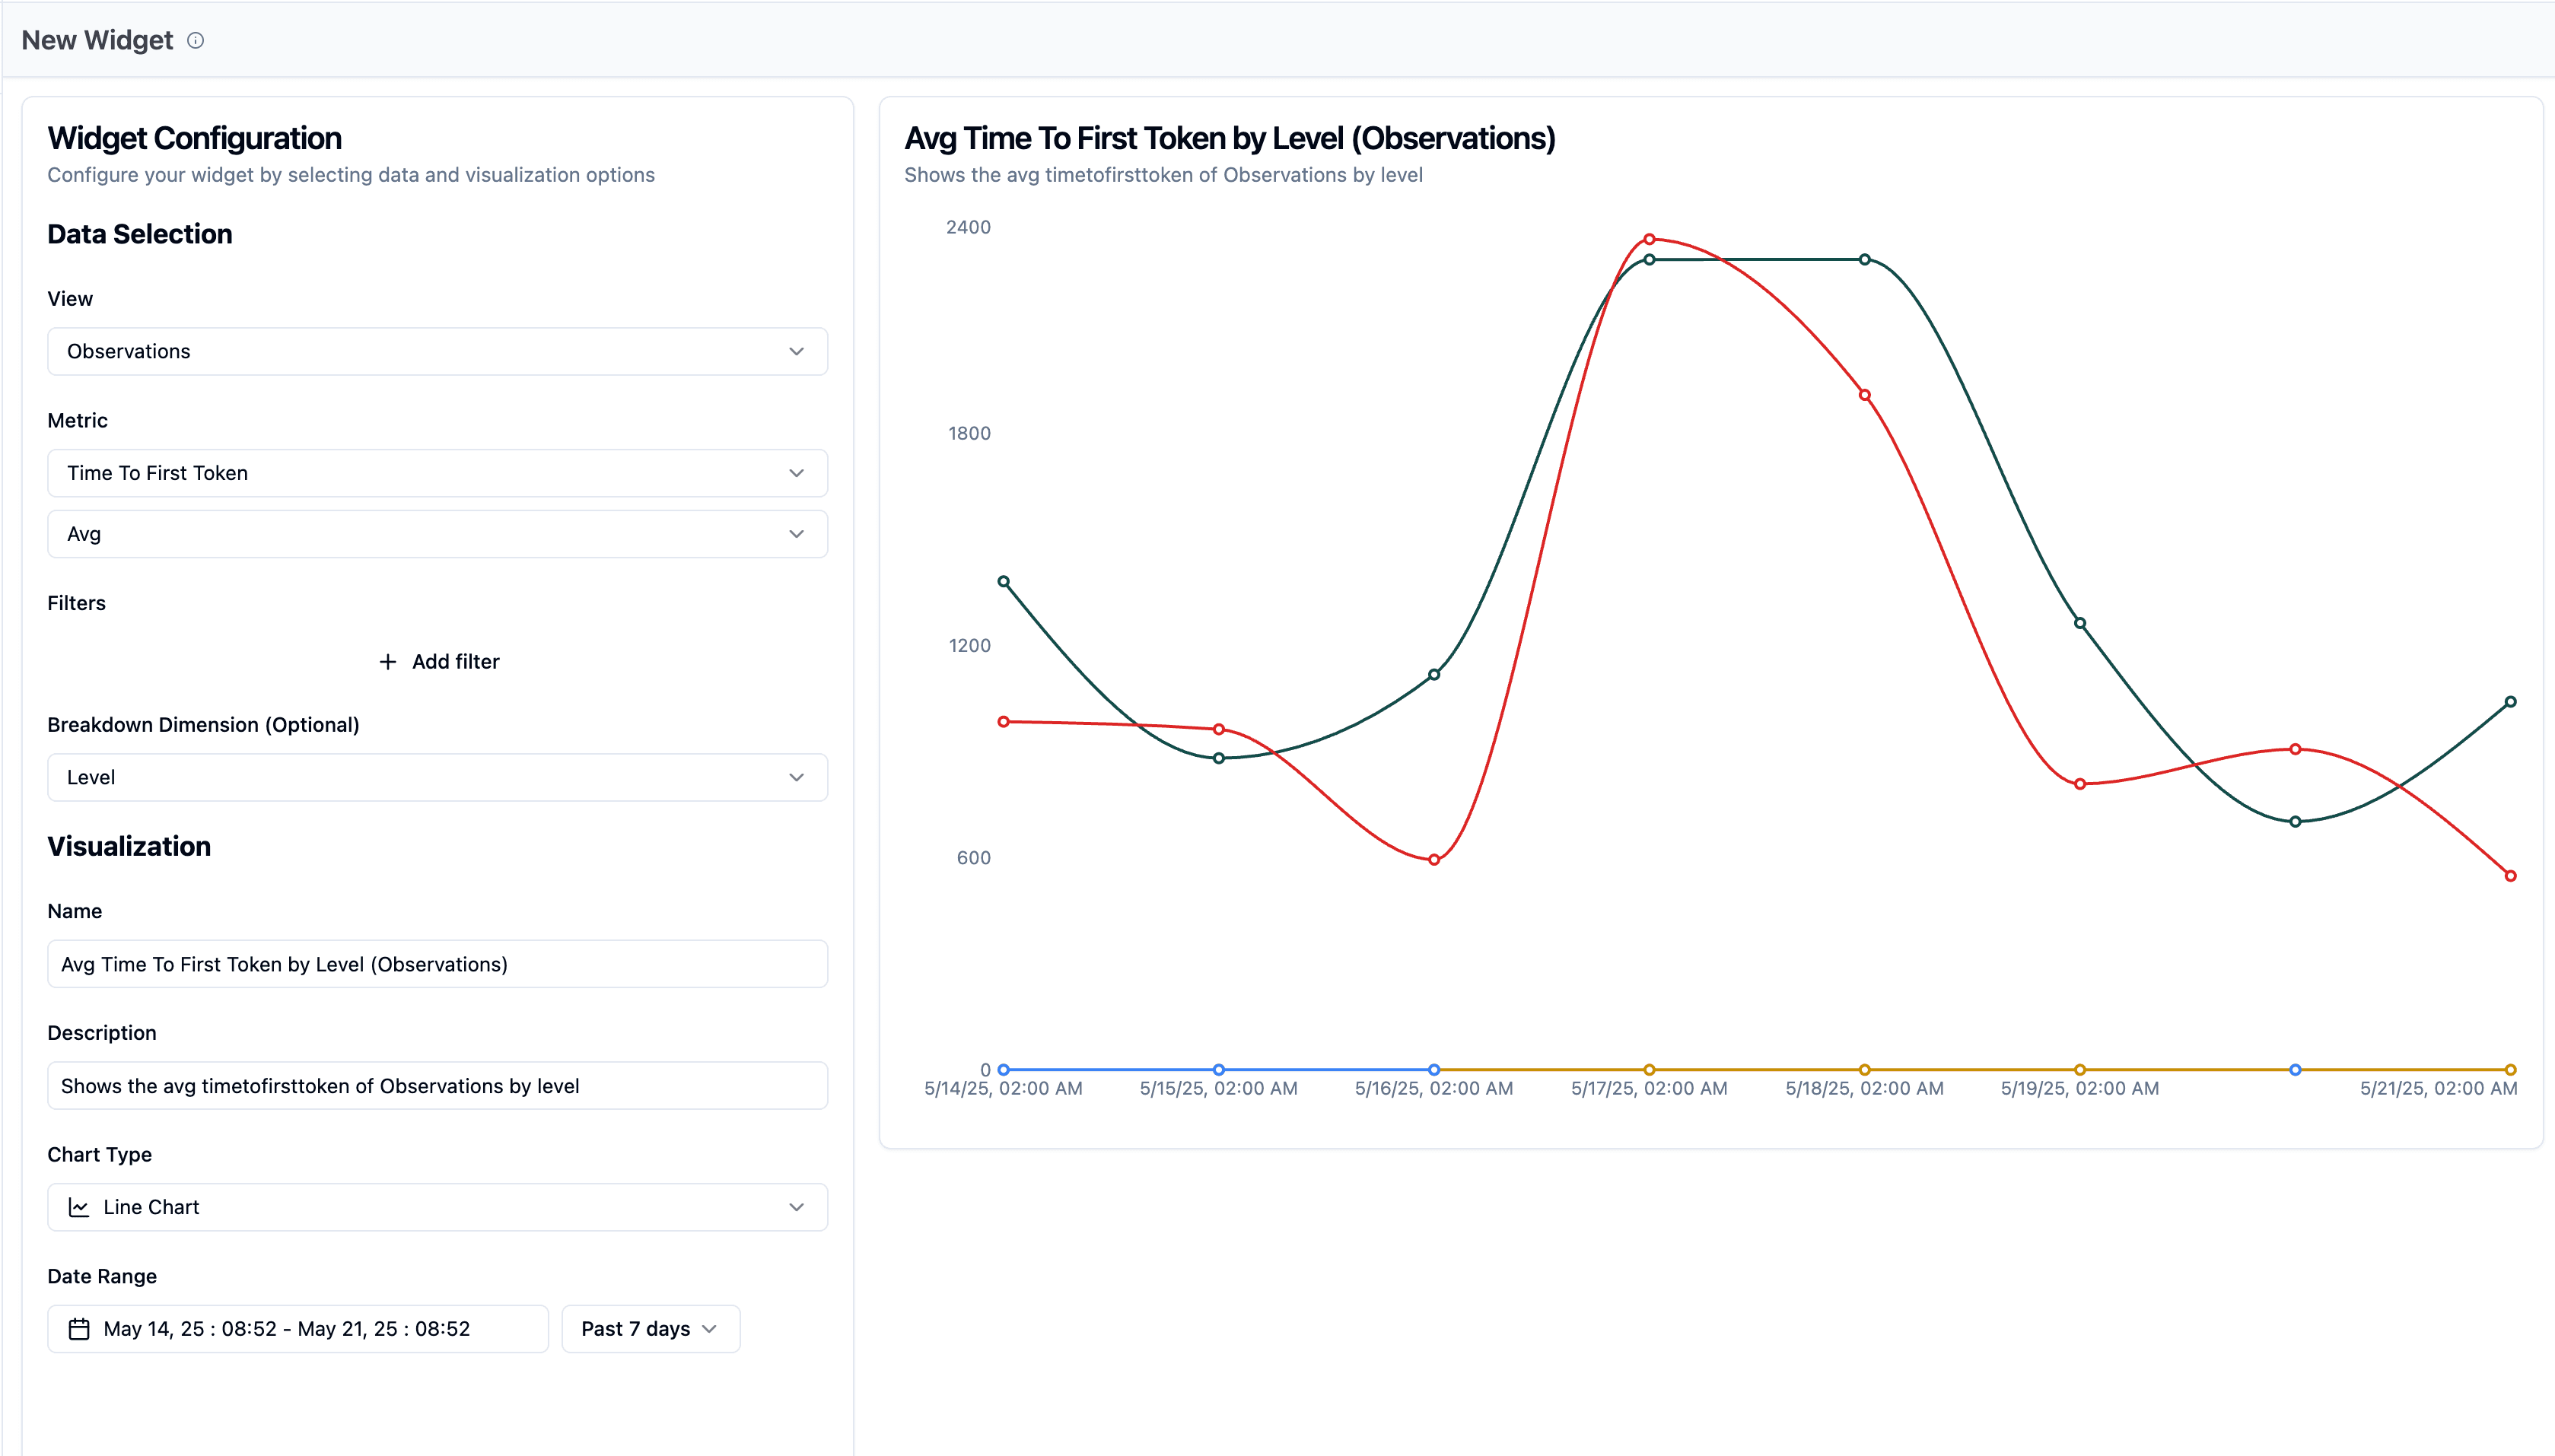
Task: Open the May 14 - May 21 date range picker
Action: (x=297, y=1328)
